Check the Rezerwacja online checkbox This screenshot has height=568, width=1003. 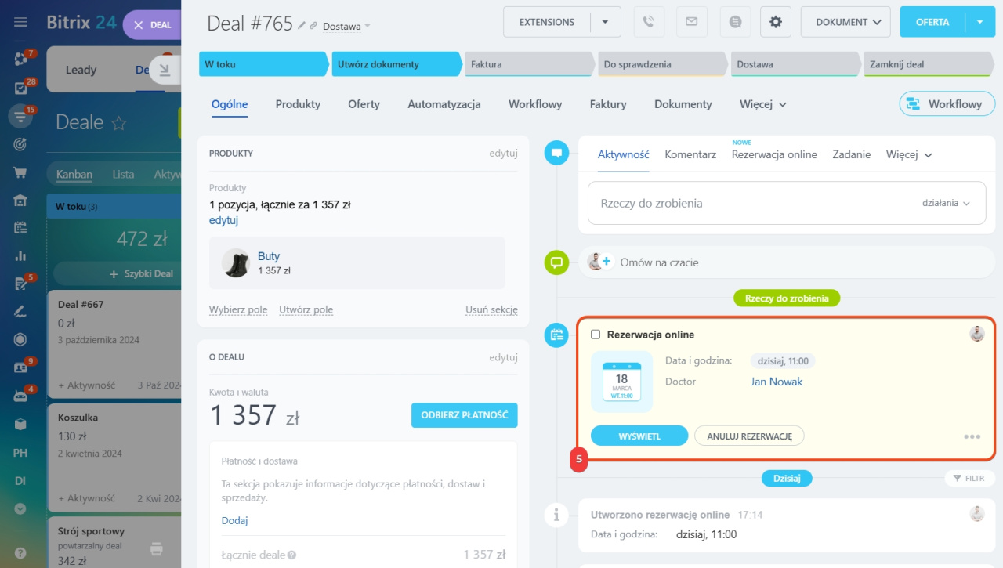[x=596, y=335]
